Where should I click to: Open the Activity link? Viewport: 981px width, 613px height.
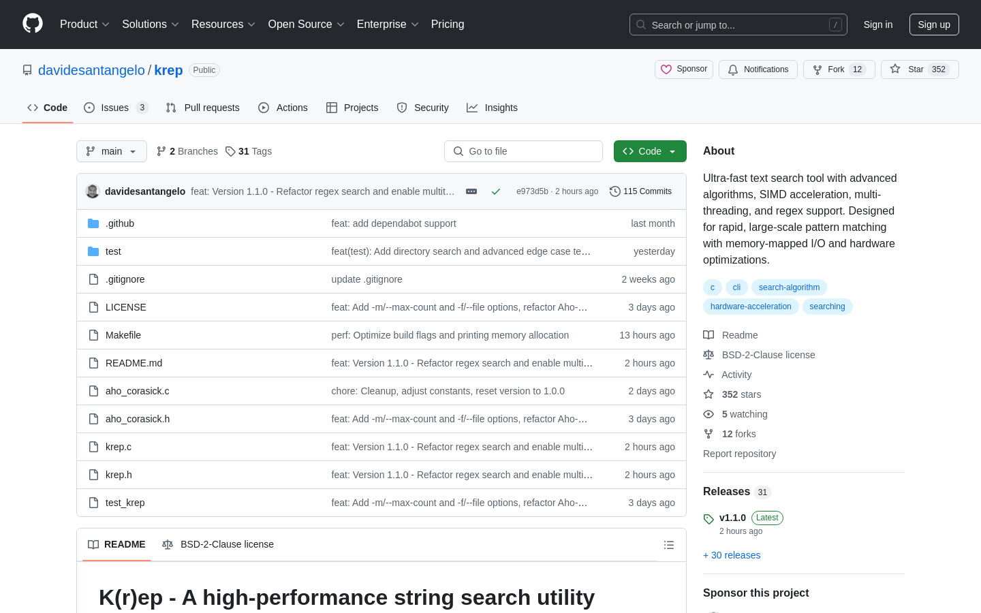coord(728,375)
